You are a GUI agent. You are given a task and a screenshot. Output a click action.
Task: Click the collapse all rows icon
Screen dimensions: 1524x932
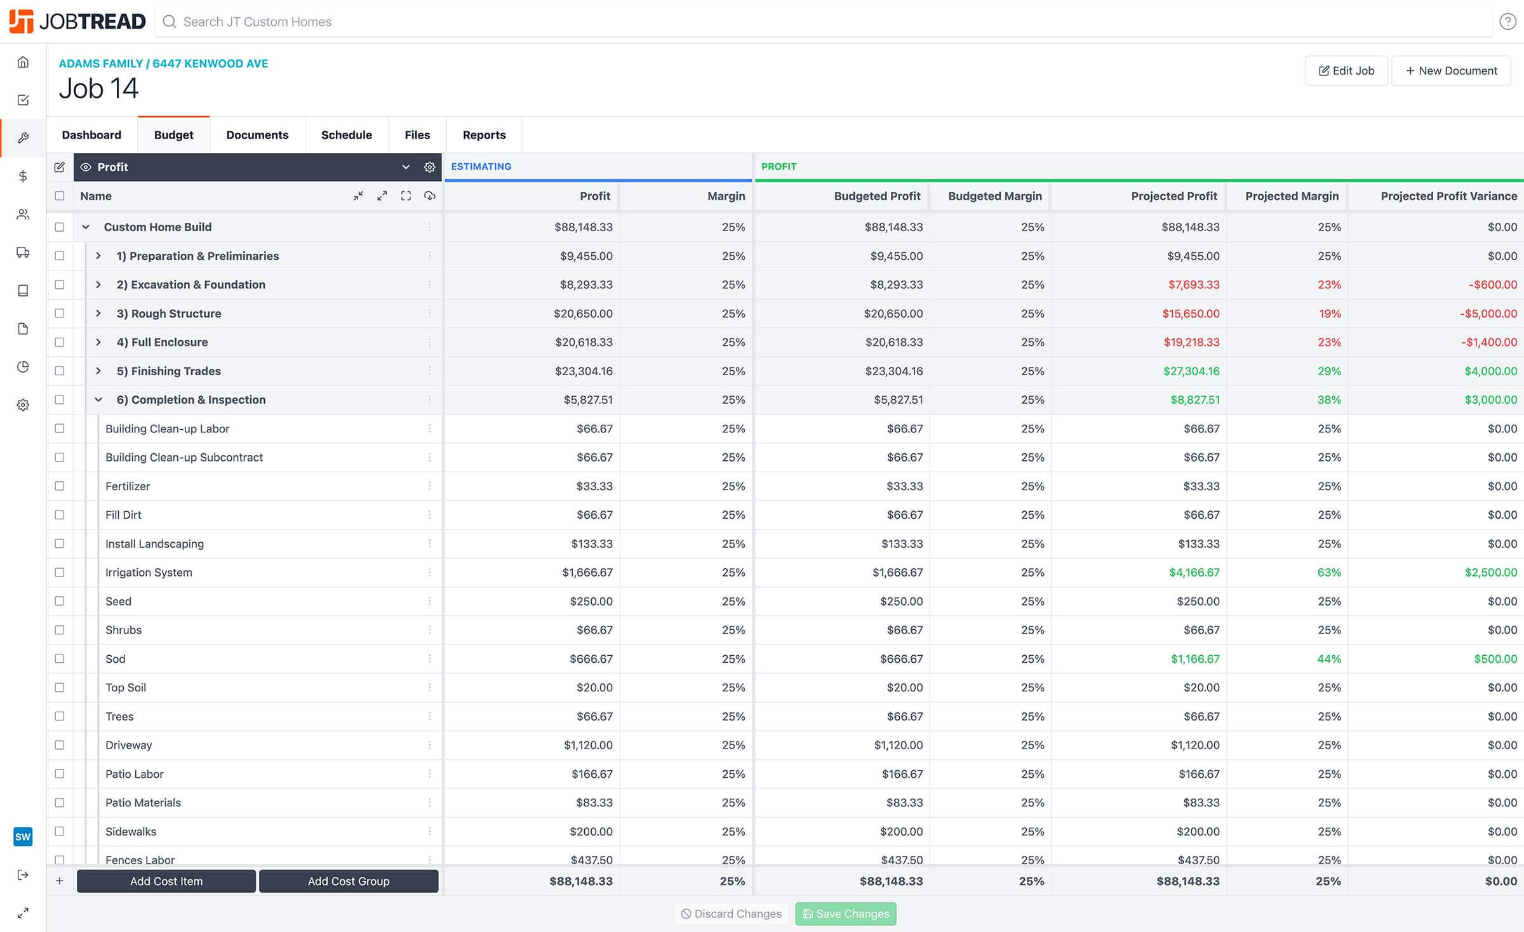[358, 196]
